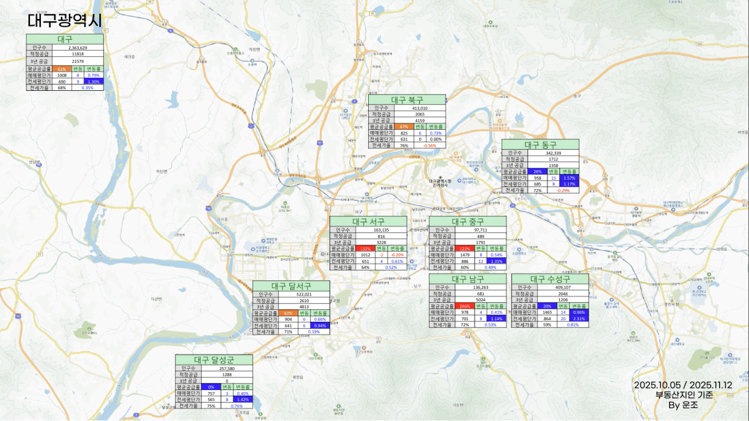Select the 대구 동구 table header
The width and height of the screenshot is (749, 421).
click(540, 144)
